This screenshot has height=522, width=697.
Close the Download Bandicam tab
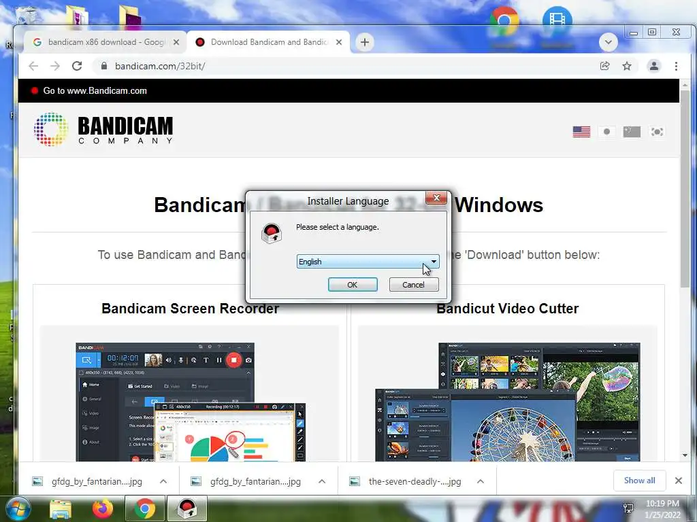click(x=339, y=42)
